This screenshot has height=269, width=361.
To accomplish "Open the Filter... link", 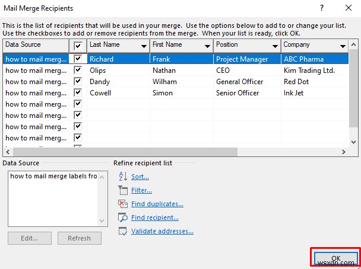I will tap(141, 190).
